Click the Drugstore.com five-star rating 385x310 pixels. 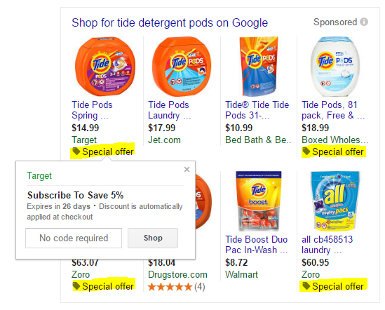[176, 287]
